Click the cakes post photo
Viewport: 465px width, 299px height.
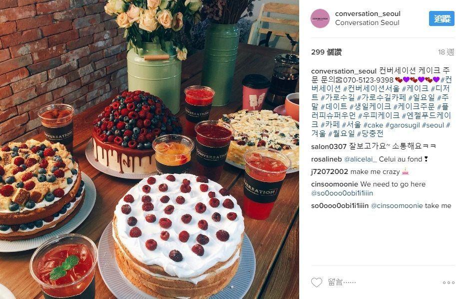click(149, 149)
